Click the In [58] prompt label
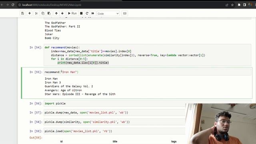The width and height of the screenshot is (256, 144). click(36, 122)
